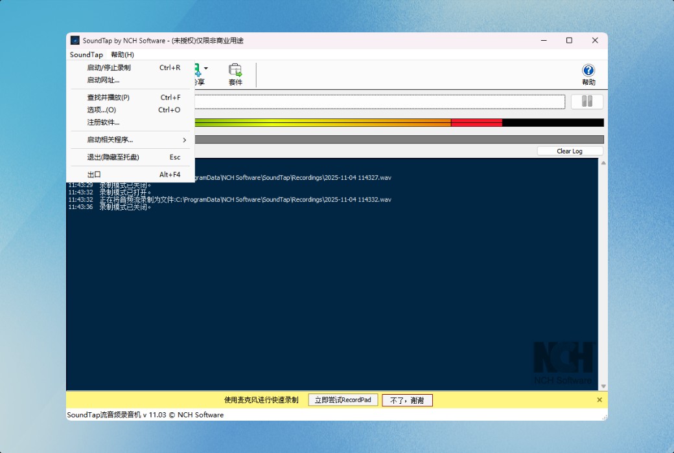
Task: Open the Share dropdown arrow
Action: (207, 68)
